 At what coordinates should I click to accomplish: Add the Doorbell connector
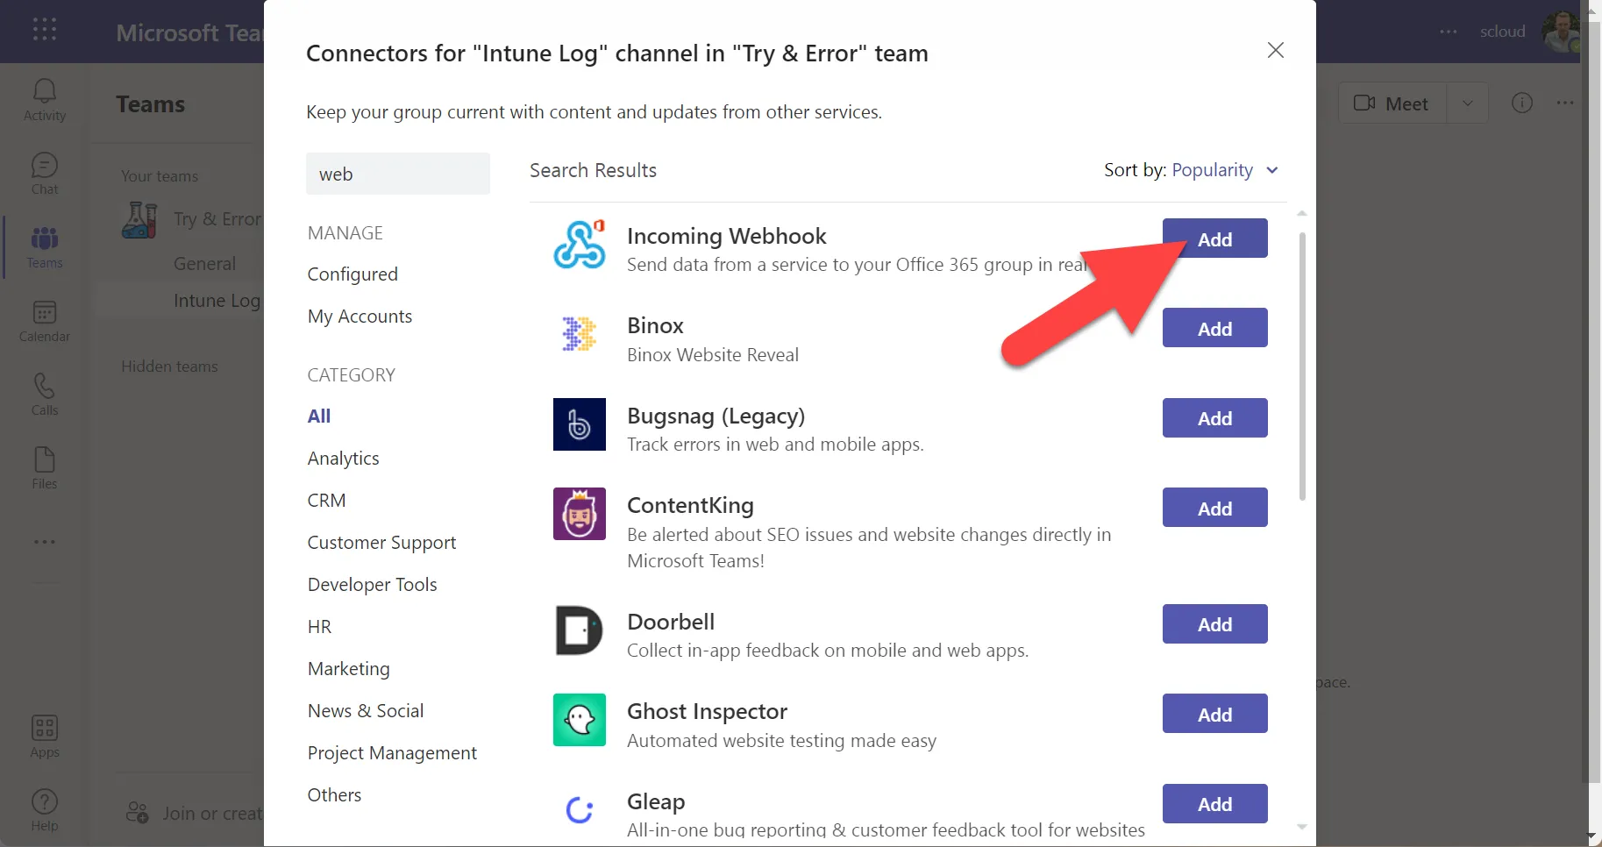click(x=1214, y=624)
